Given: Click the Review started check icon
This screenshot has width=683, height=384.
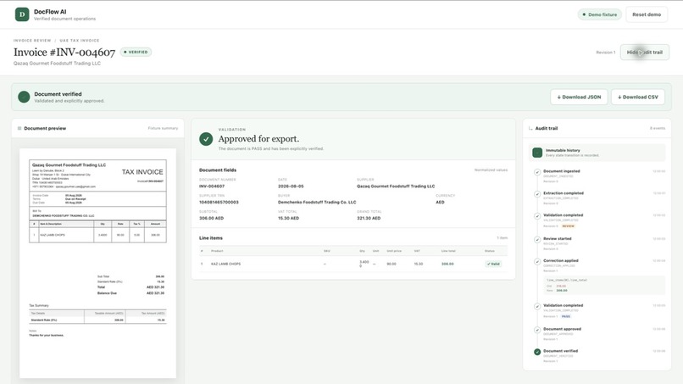Looking at the screenshot, I should pos(537,240).
